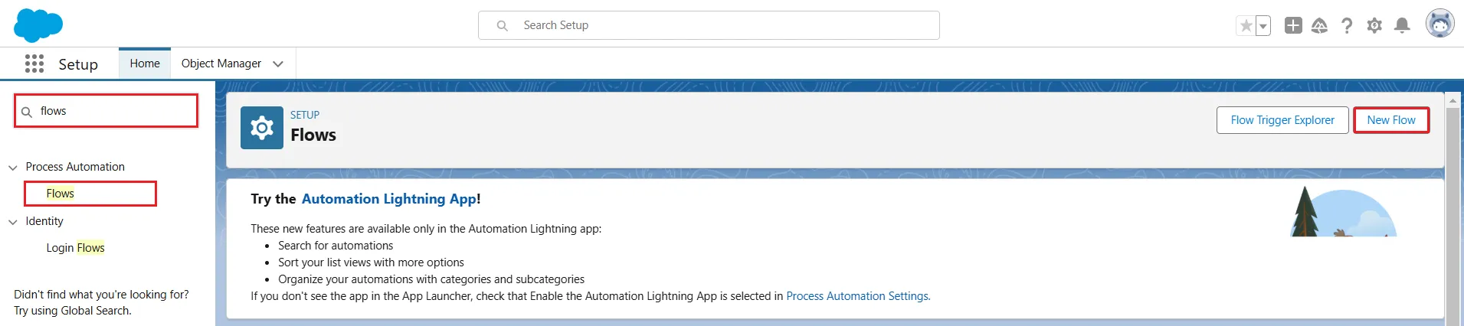This screenshot has width=1464, height=326.
Task: Click the favorites star icon
Action: [1246, 26]
